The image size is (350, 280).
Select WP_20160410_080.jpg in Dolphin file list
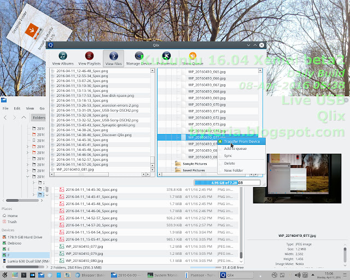84,261
